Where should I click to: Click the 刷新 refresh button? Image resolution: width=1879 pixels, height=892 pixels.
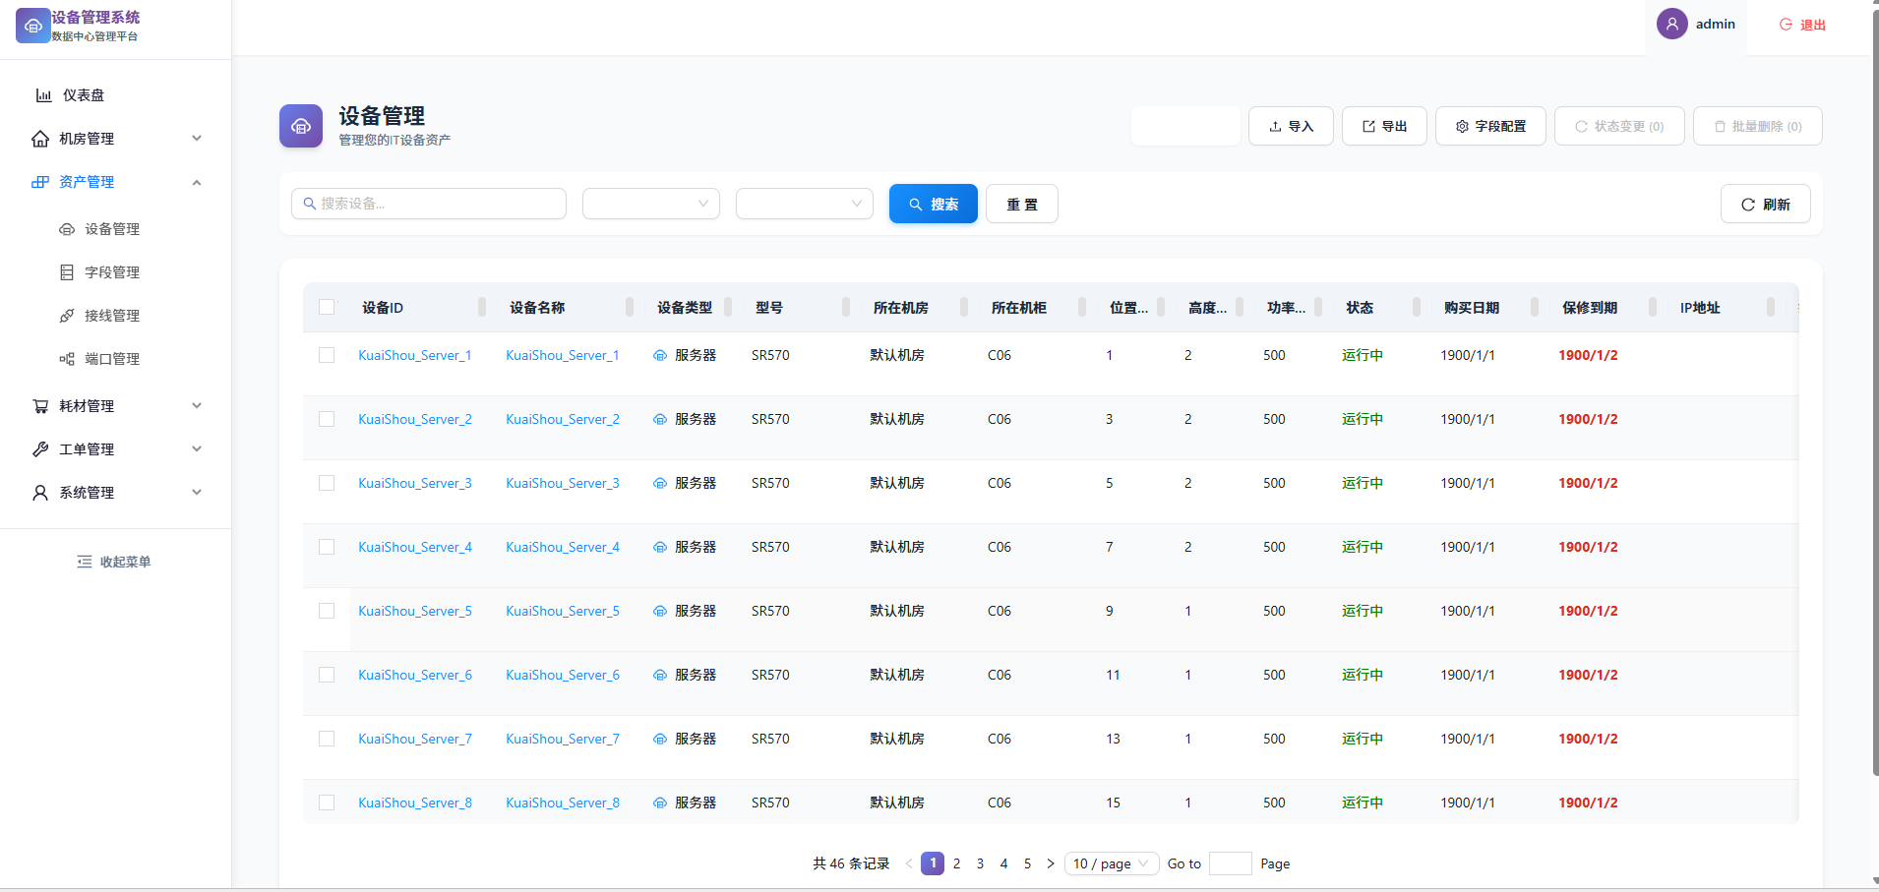coord(1766,204)
